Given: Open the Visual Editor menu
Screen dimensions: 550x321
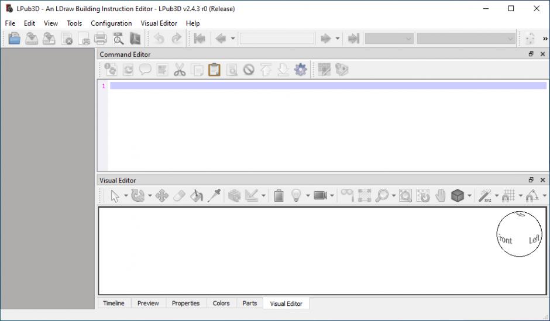Looking at the screenshot, I should point(159,23).
